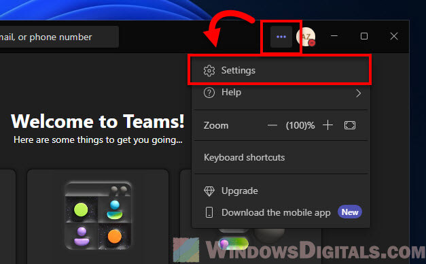Viewport: 426px width, 264px height.
Task: Click the New badge label
Action: (x=350, y=212)
